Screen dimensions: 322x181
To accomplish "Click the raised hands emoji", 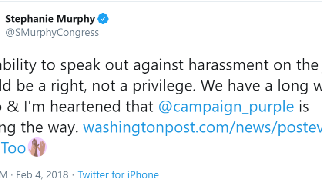I will click(x=37, y=149).
